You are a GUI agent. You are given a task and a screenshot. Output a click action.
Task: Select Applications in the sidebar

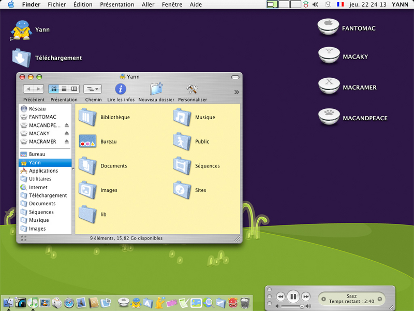pyautogui.click(x=45, y=171)
